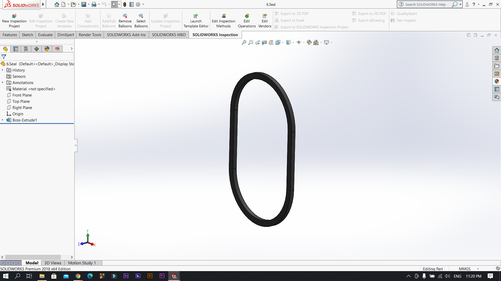
Task: Open Edit Vendors tool
Action: (265, 21)
